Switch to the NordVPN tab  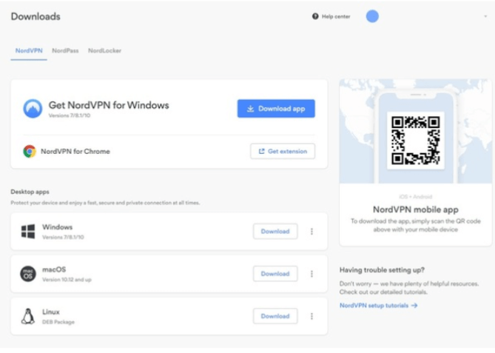[x=29, y=50]
